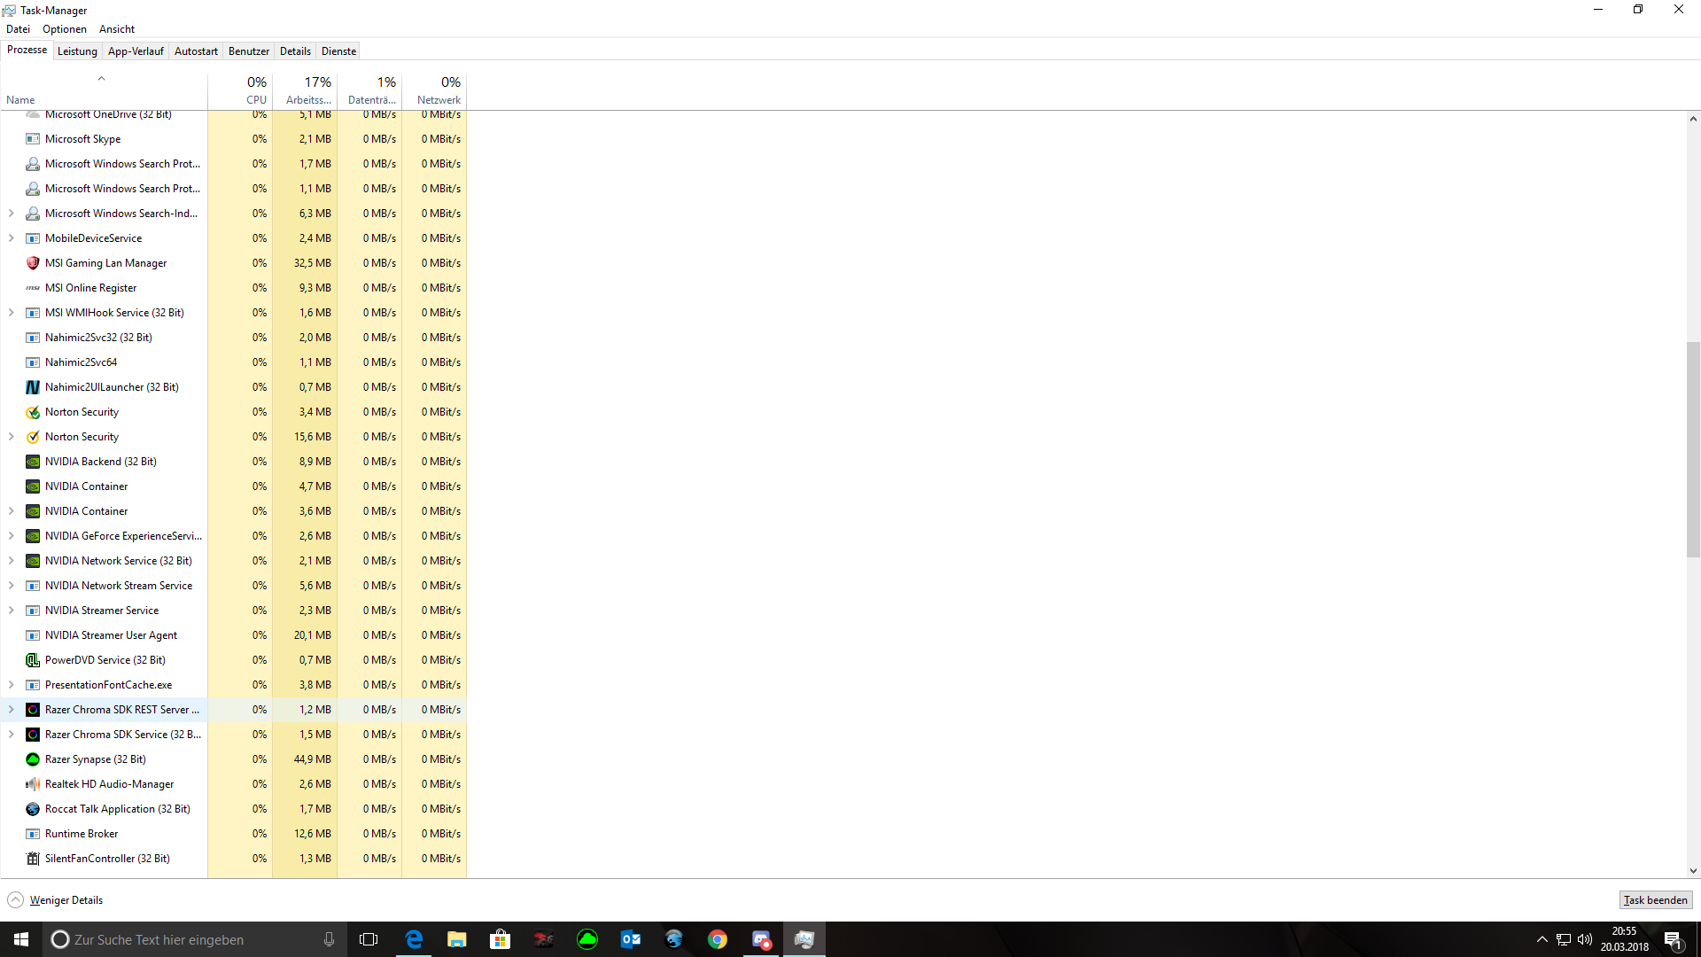Click the NVIDIA Backend process icon

(x=33, y=462)
